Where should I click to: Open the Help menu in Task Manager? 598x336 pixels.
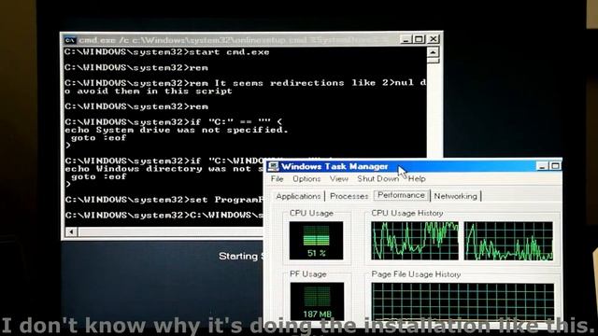click(417, 178)
